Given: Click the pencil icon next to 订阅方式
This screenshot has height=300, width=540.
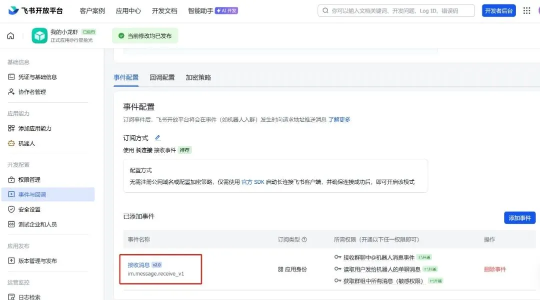Looking at the screenshot, I should click(157, 138).
